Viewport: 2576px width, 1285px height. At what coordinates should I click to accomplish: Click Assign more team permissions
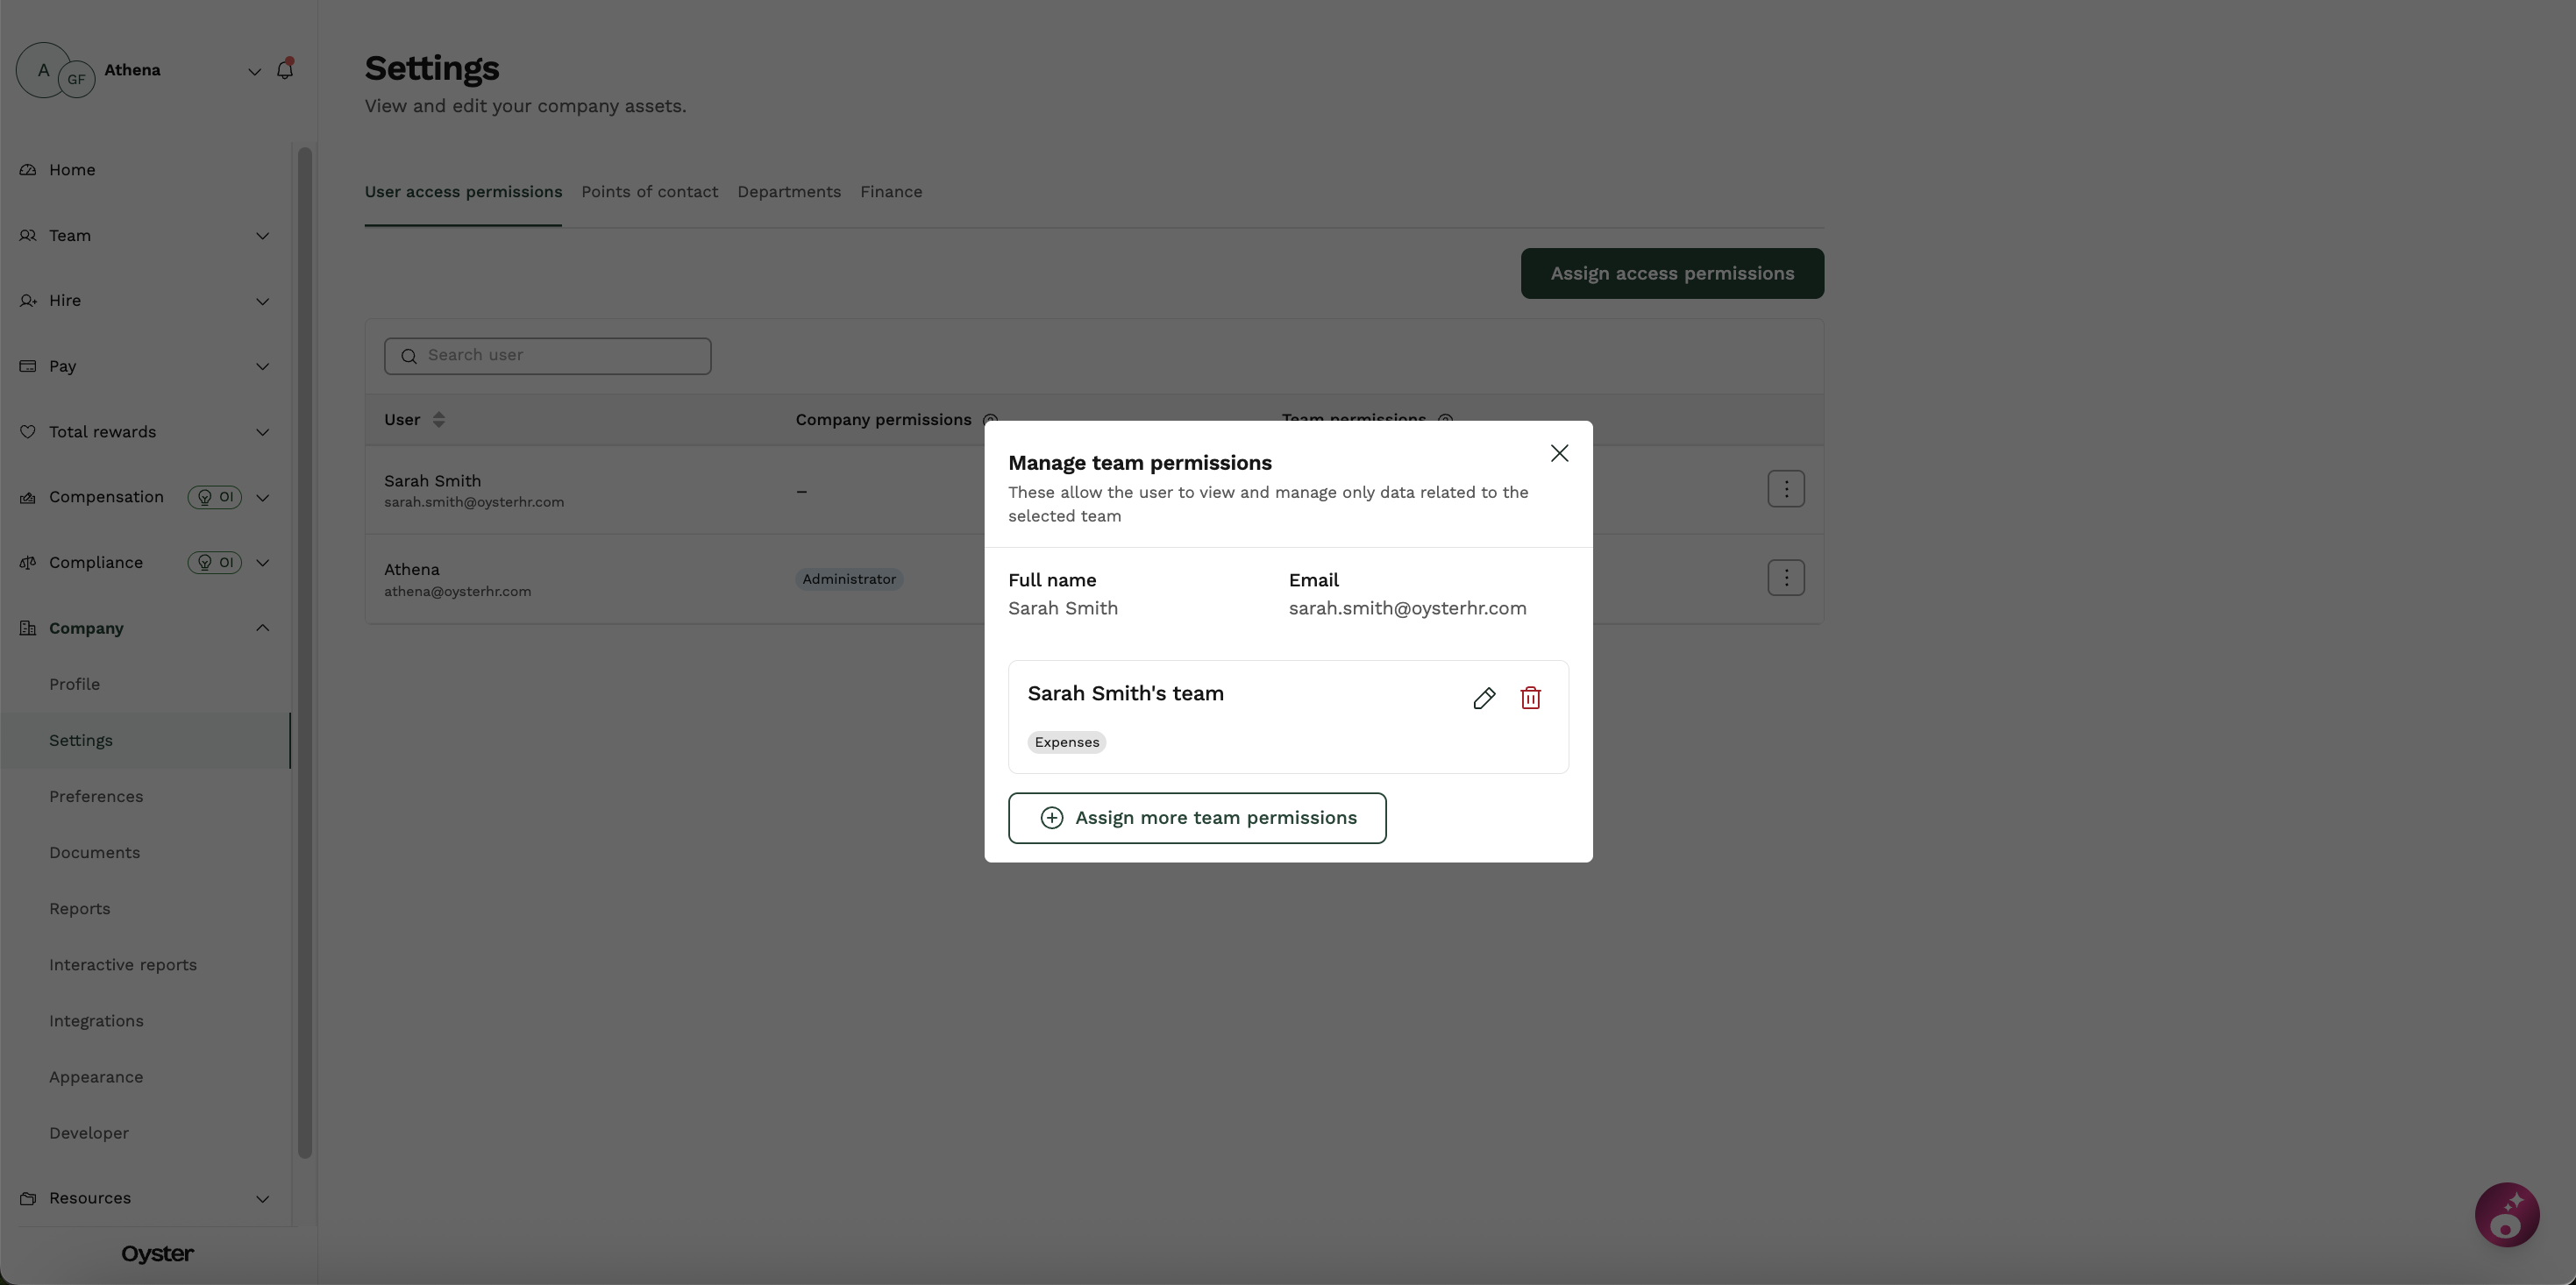coord(1197,818)
